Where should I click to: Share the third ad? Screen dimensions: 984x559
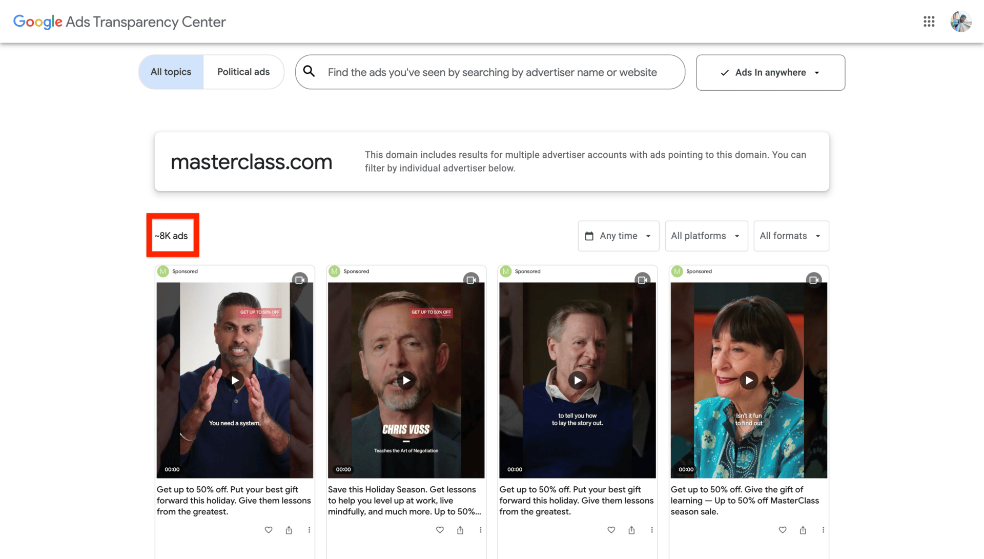(x=631, y=530)
